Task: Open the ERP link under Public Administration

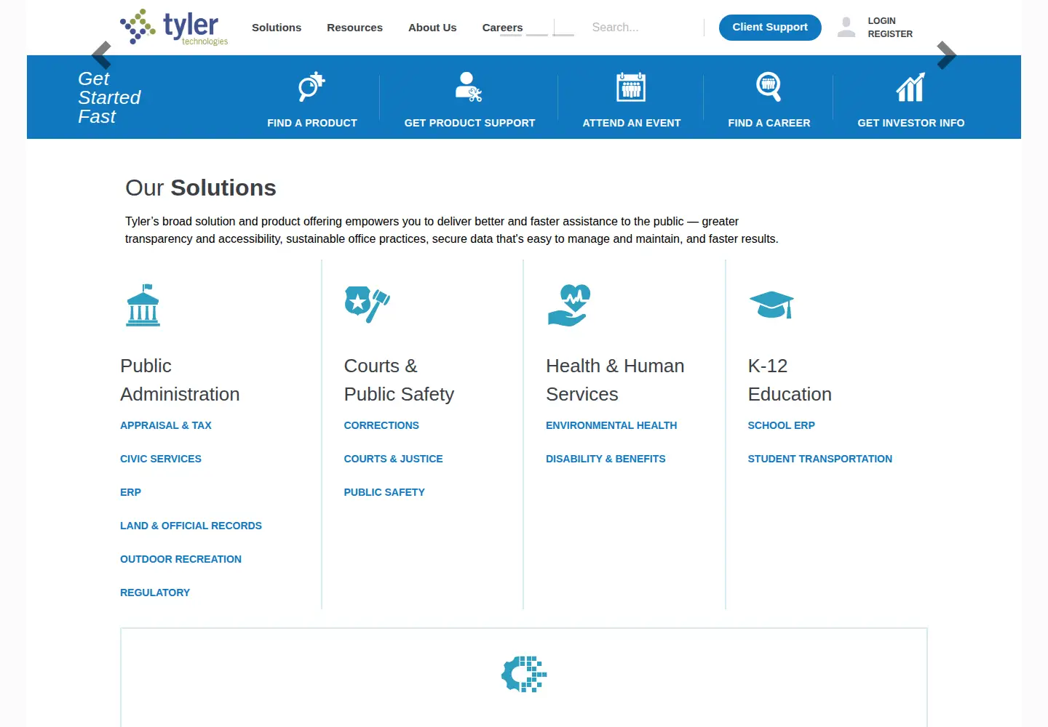Action: pos(130,492)
